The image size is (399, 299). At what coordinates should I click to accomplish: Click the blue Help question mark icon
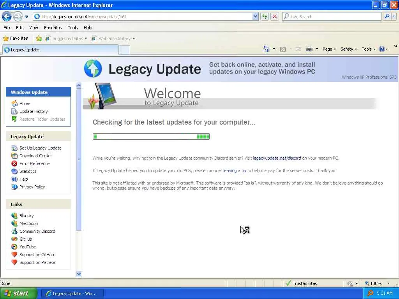(382, 49)
